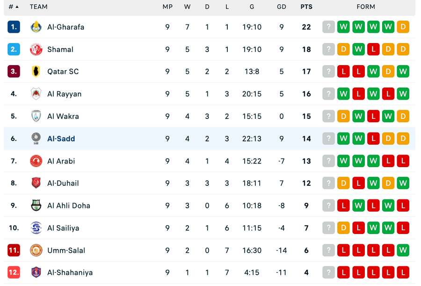Click the Al Sailiya club crest
421x286 pixels.
click(x=36, y=228)
